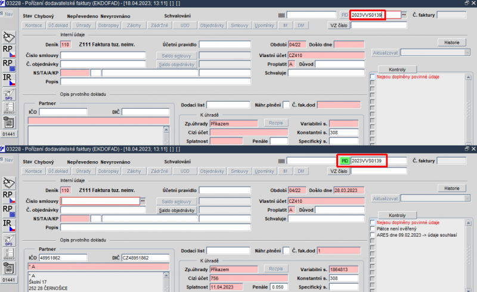Open the ÚKOLY tasks icon in upper window
This screenshot has height=292, width=477.
tap(9, 108)
